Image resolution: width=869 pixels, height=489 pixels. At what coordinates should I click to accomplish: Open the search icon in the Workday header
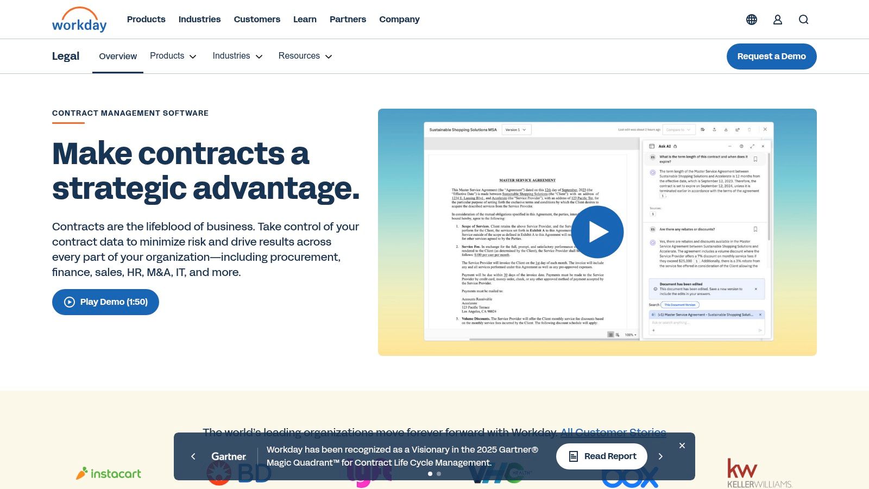click(x=803, y=19)
